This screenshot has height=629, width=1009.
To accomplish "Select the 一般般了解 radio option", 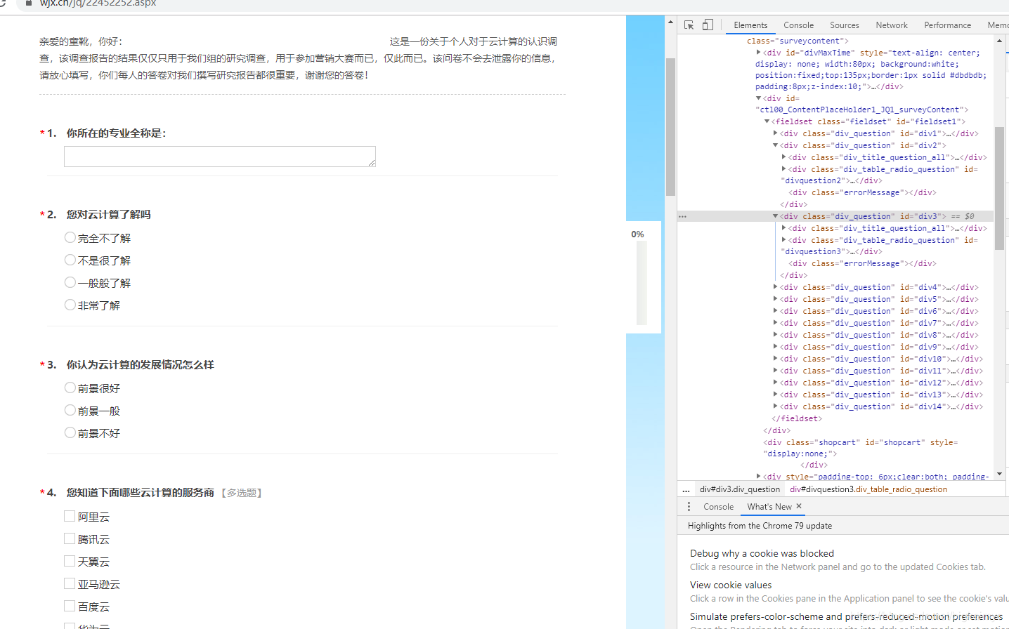I will tap(70, 283).
